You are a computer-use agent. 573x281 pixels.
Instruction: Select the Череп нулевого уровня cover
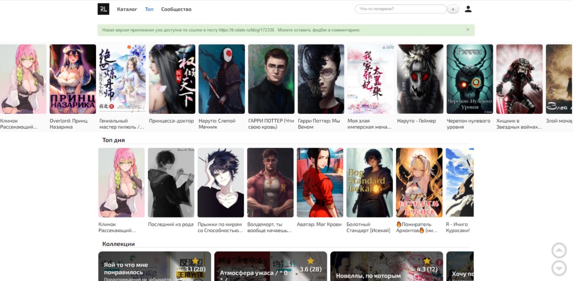[470, 79]
